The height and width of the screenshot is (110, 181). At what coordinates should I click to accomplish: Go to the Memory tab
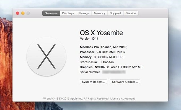click(x=99, y=13)
